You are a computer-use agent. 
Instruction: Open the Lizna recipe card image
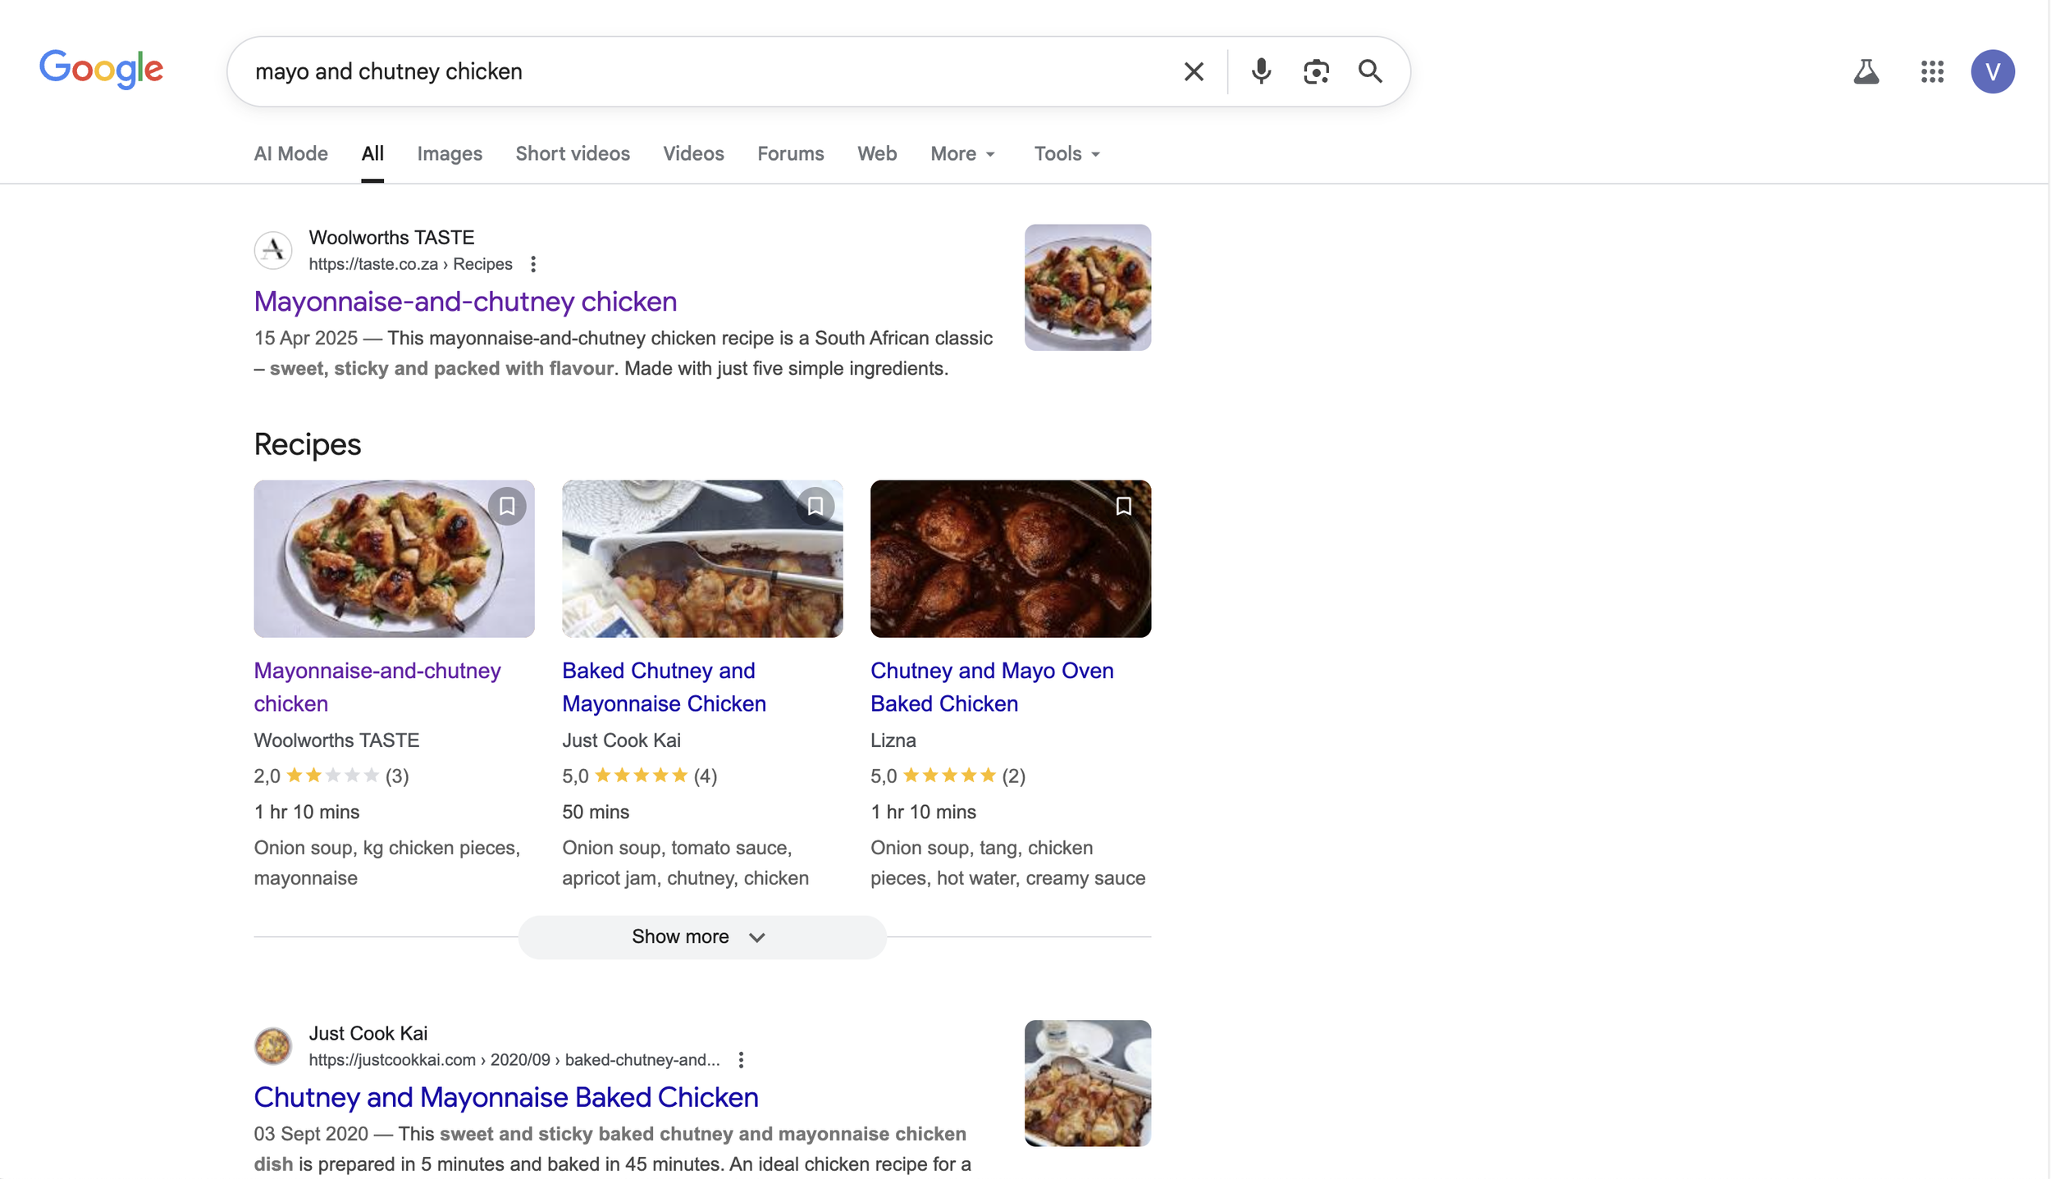pyautogui.click(x=1011, y=559)
